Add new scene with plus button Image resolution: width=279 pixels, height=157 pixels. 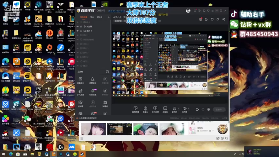109,17
